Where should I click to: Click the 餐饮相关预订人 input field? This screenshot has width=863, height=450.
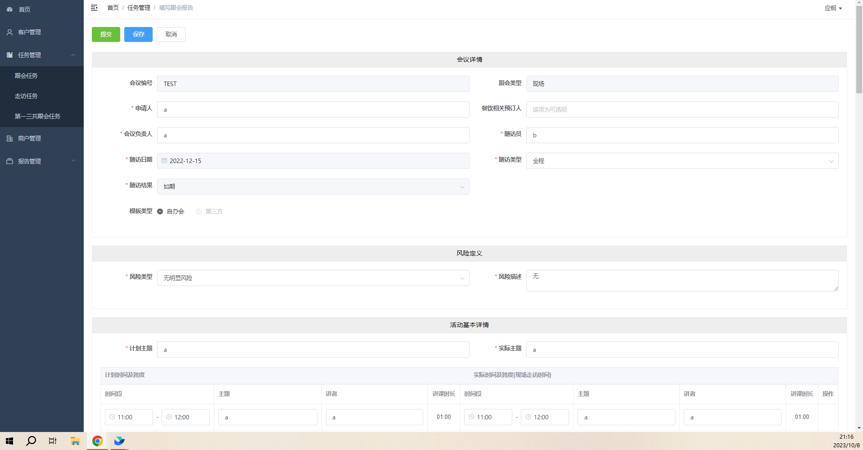coord(682,109)
